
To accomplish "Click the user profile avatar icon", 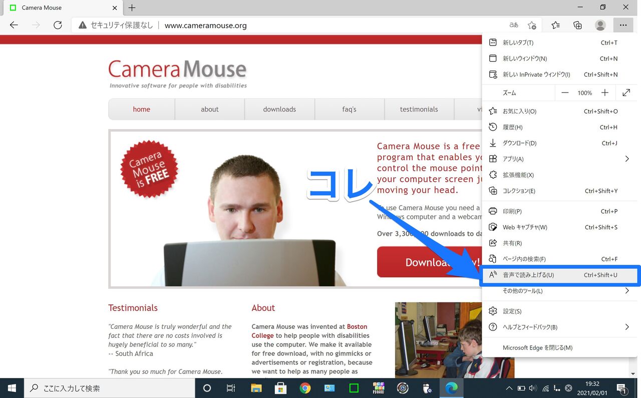I will pyautogui.click(x=600, y=25).
